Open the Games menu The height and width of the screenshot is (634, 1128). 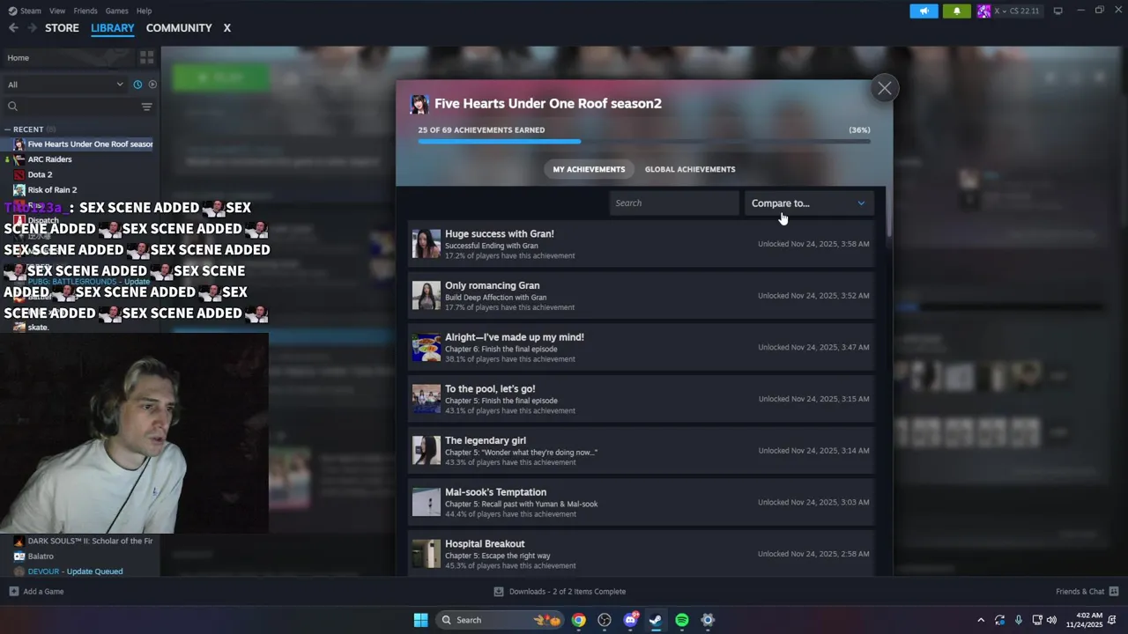[x=116, y=11]
